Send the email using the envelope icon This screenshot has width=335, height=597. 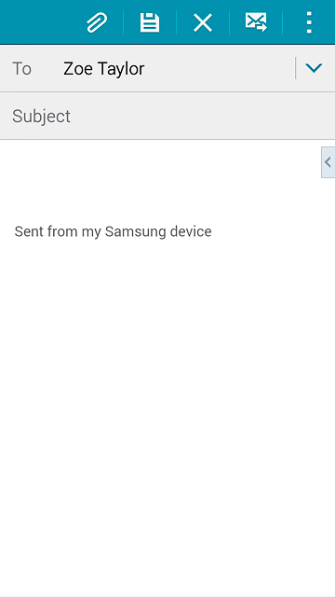pos(256,22)
